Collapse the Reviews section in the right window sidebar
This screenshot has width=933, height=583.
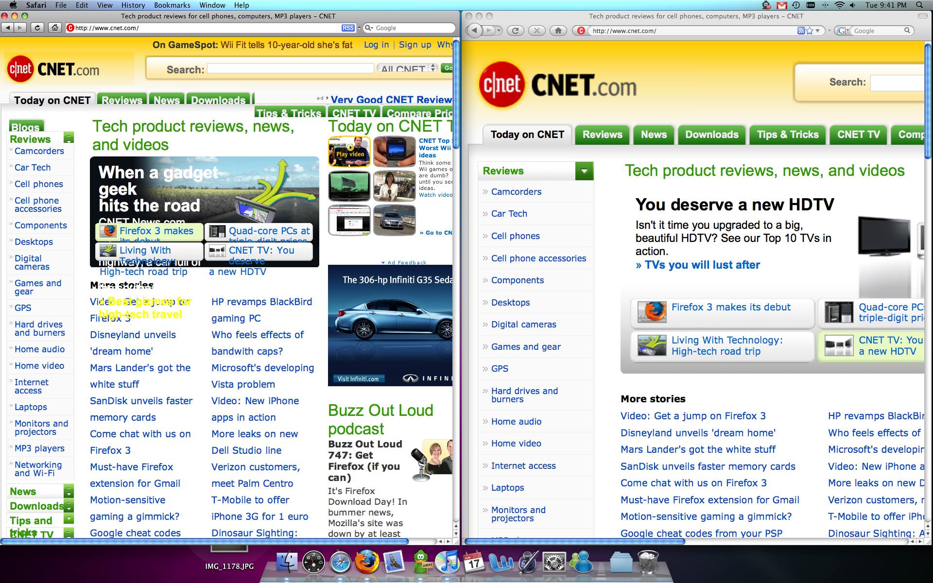(x=584, y=171)
